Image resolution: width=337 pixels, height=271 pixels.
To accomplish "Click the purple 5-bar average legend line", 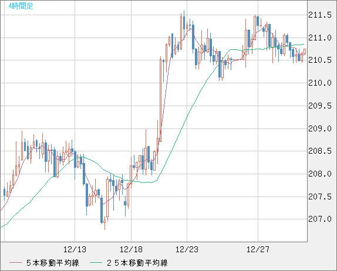I will coord(15,263).
